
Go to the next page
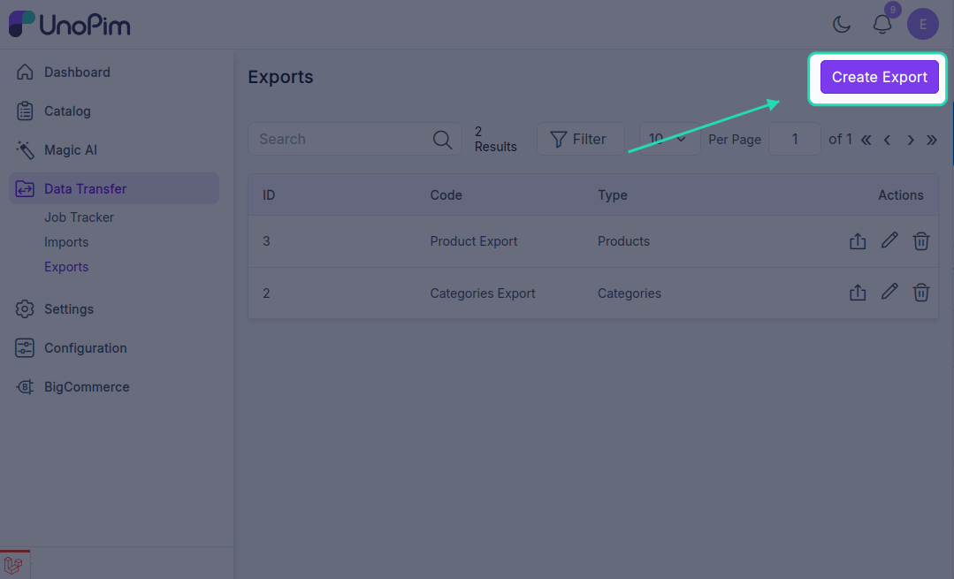tap(910, 140)
